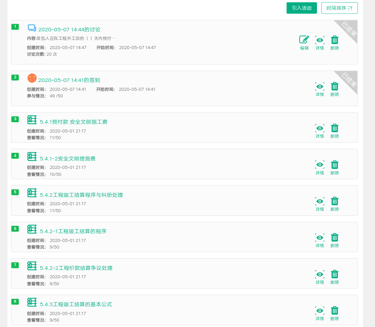Click 开始时间 2020-05-07 14:41 text
The width and height of the screenshot is (375, 327).
pos(126,89)
